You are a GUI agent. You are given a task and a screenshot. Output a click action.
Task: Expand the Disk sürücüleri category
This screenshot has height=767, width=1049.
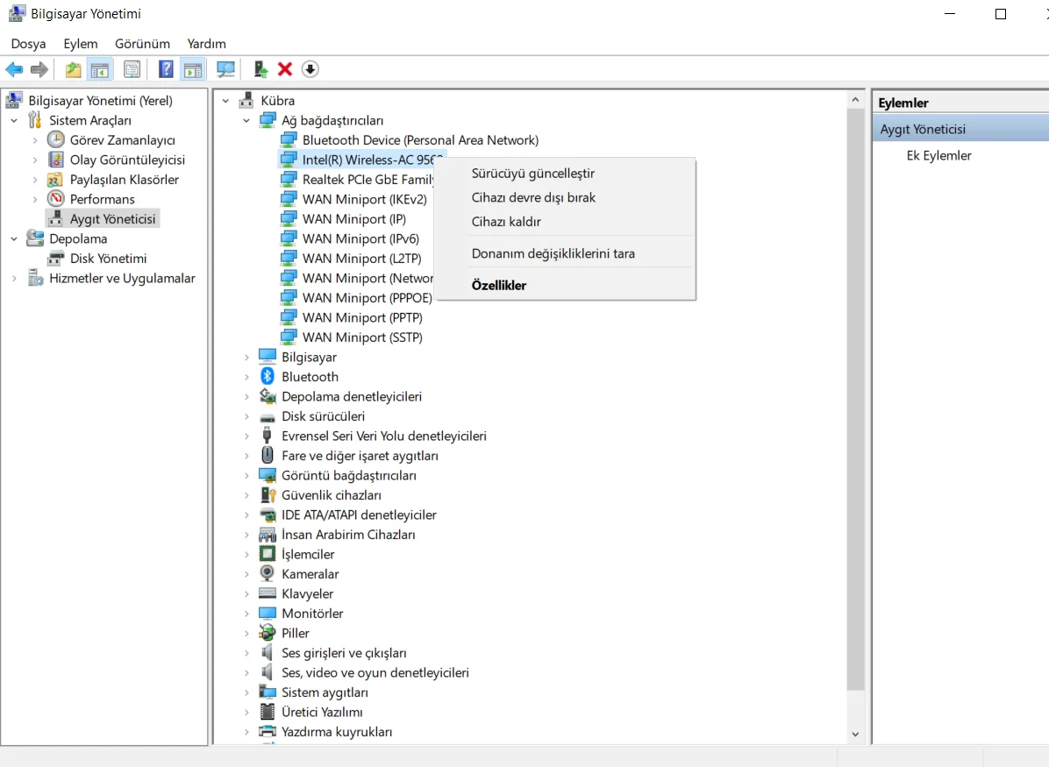click(x=246, y=416)
